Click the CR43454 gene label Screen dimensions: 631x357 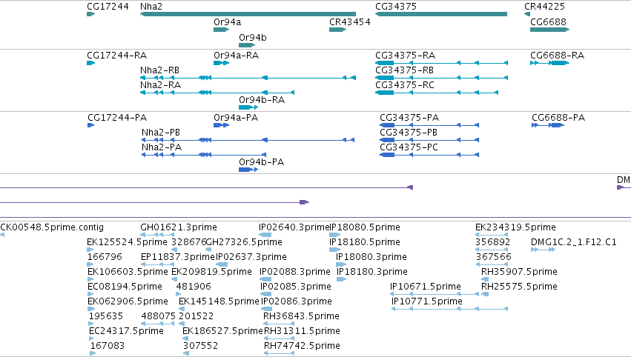350,22
